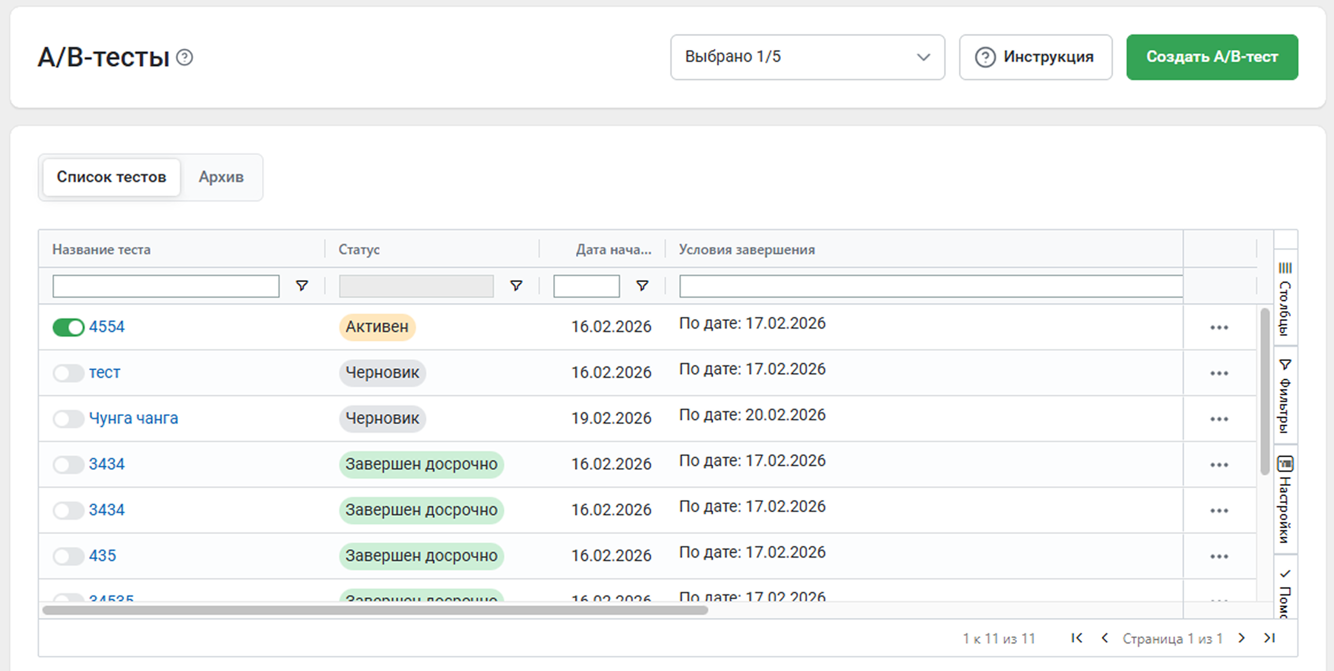Jump to first page in pagination
1334x671 pixels.
click(x=1077, y=638)
